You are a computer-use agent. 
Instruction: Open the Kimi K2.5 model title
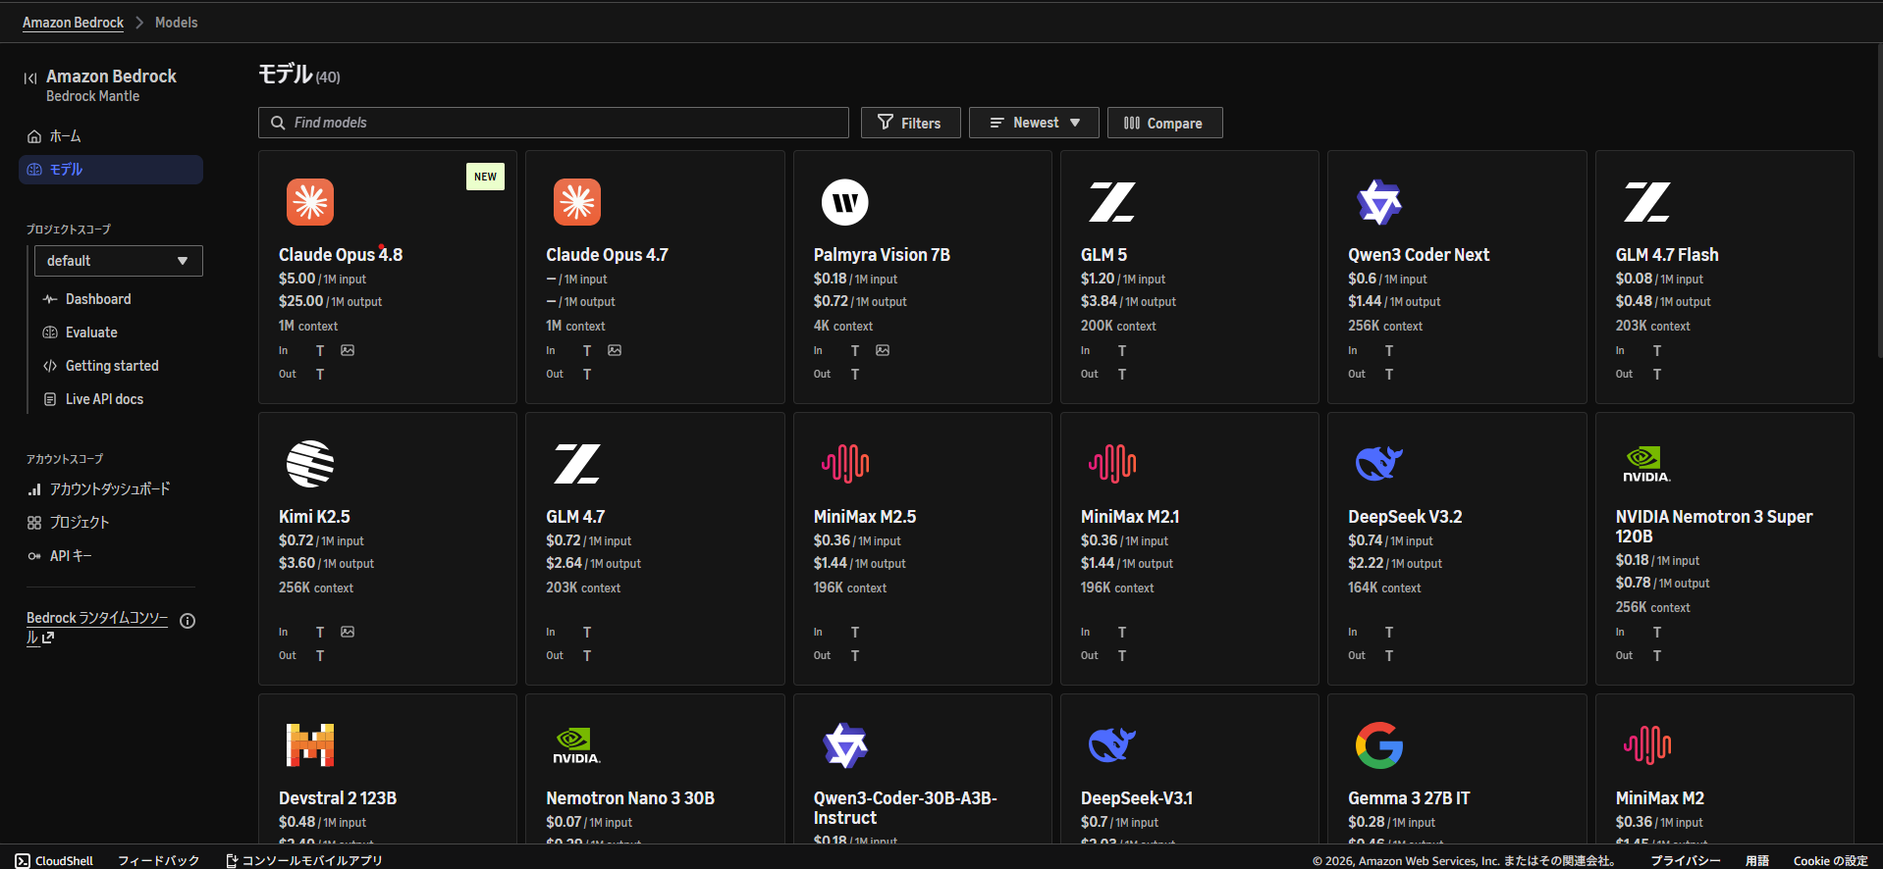314,517
